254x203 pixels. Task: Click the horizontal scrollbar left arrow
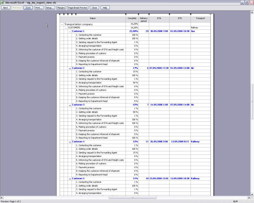coord(2,198)
